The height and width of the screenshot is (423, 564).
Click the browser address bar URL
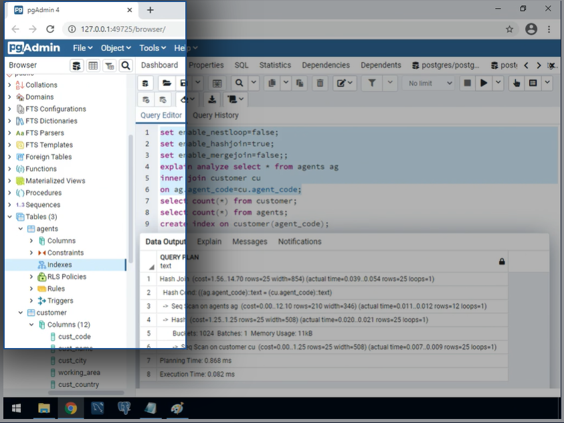point(122,29)
